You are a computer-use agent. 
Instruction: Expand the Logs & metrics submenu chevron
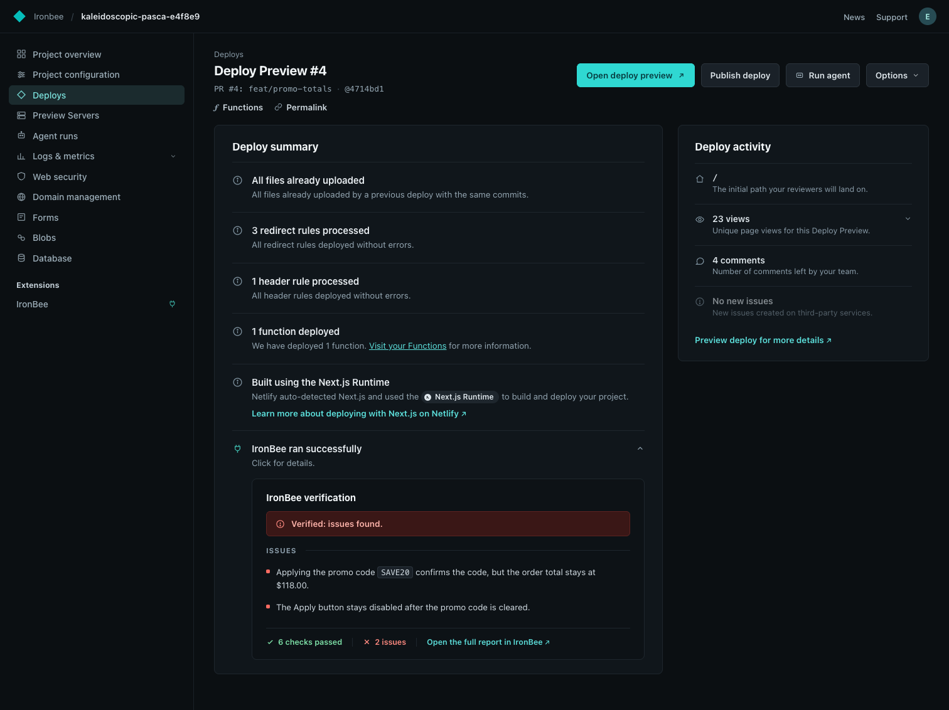coord(173,156)
